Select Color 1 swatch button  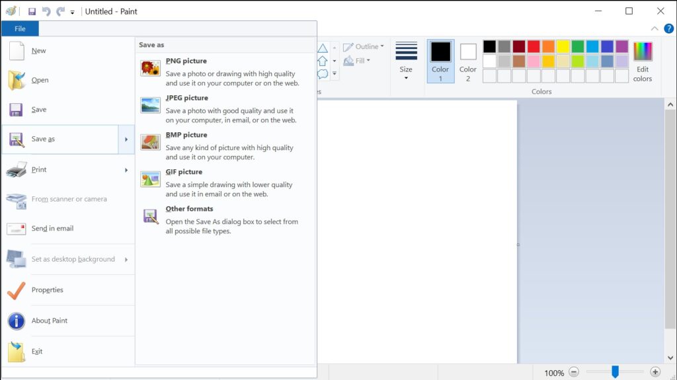(x=440, y=61)
